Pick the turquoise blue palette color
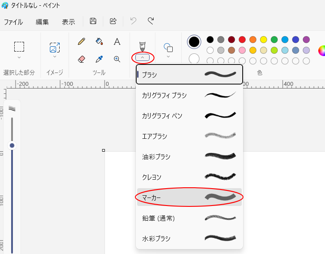 (x=285, y=40)
